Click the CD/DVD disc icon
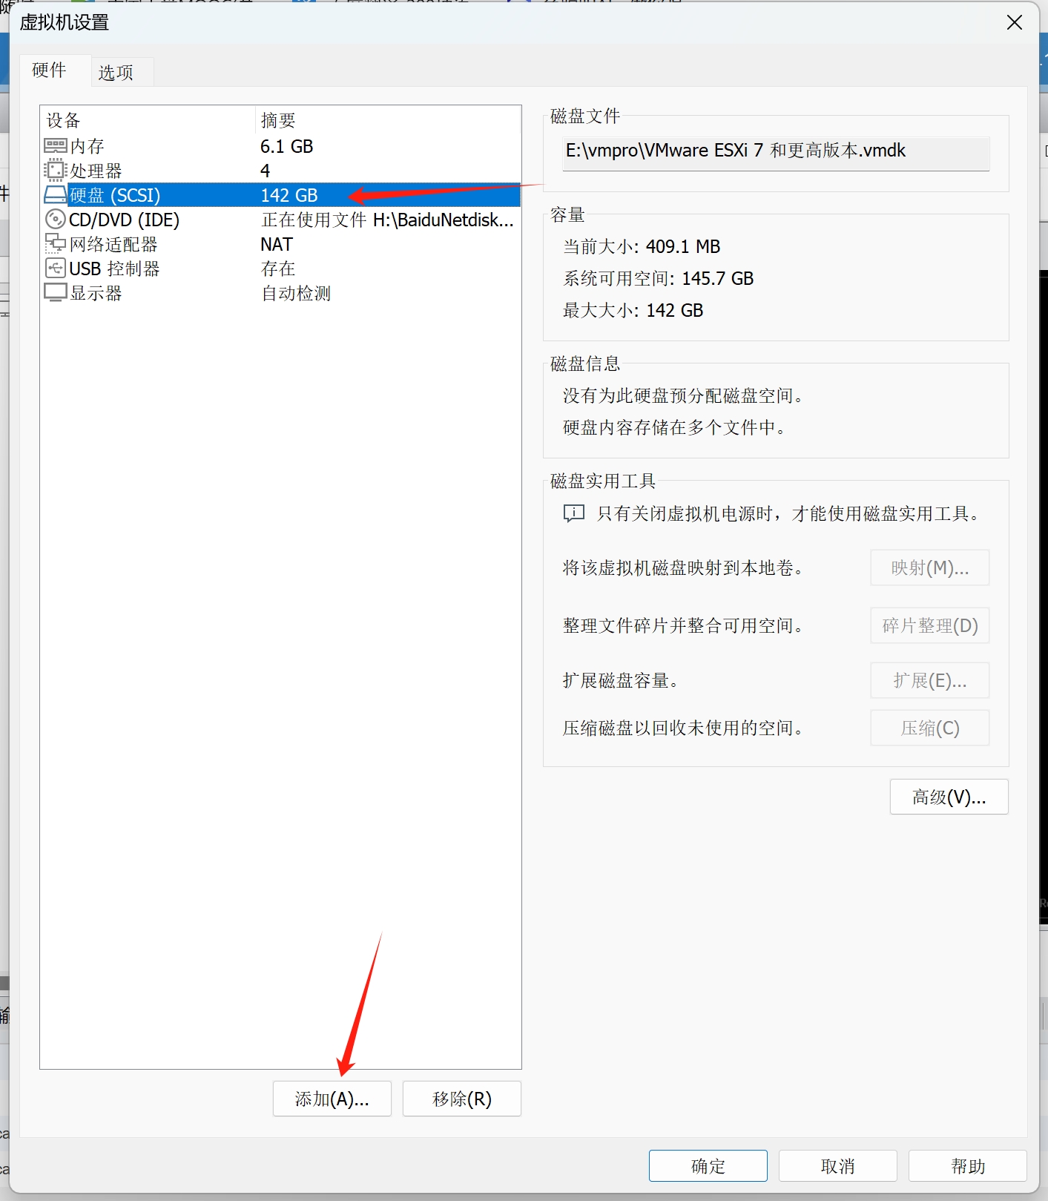The width and height of the screenshot is (1048, 1201). tap(56, 220)
